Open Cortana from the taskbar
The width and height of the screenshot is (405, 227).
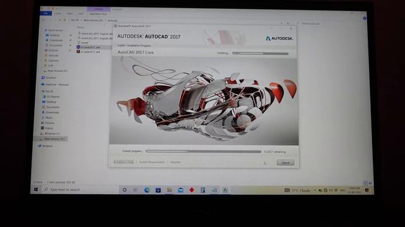tap(125, 190)
